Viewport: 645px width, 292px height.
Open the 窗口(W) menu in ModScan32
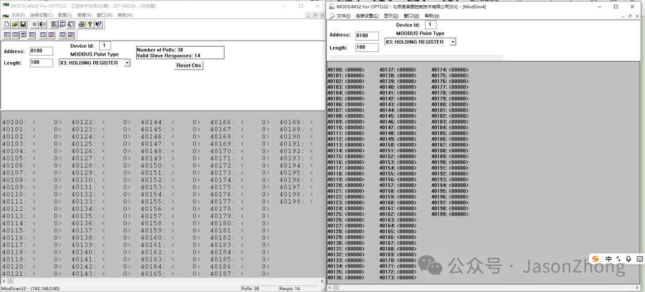pyautogui.click(x=105, y=15)
